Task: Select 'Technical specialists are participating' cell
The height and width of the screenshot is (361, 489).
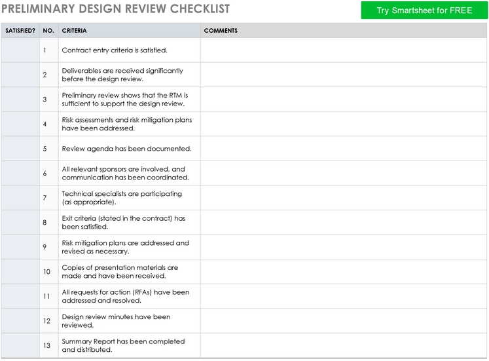Action: (129, 198)
